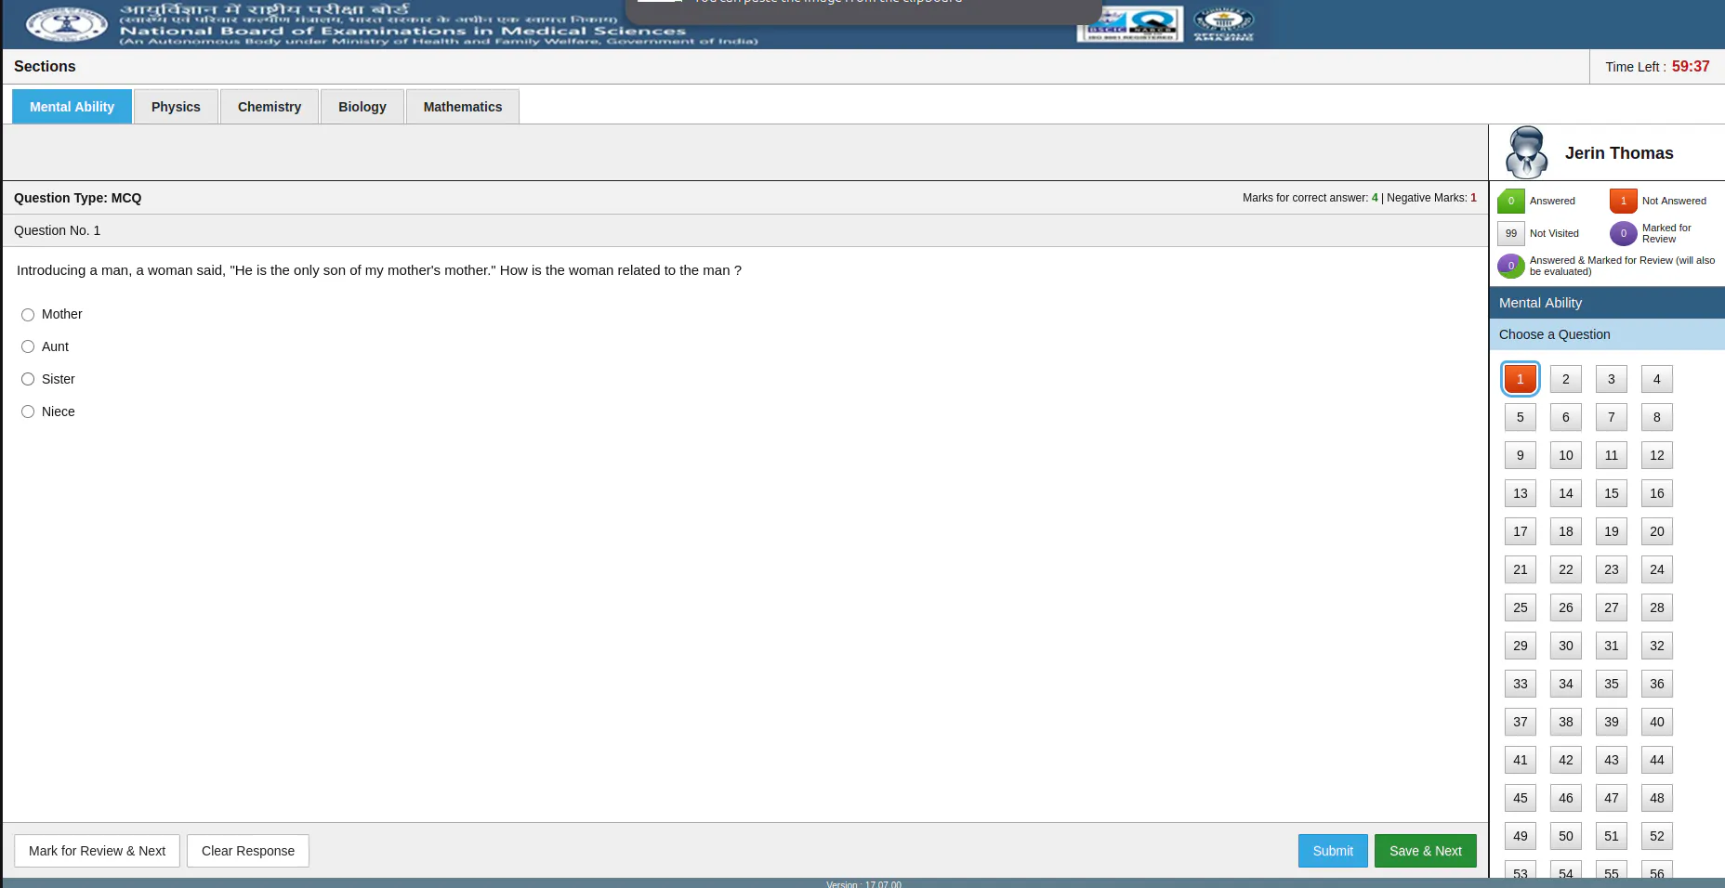Click the blue Submit button
This screenshot has width=1725, height=888.
point(1333,851)
